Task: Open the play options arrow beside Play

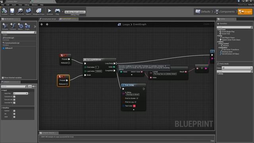Action: pos(63,12)
